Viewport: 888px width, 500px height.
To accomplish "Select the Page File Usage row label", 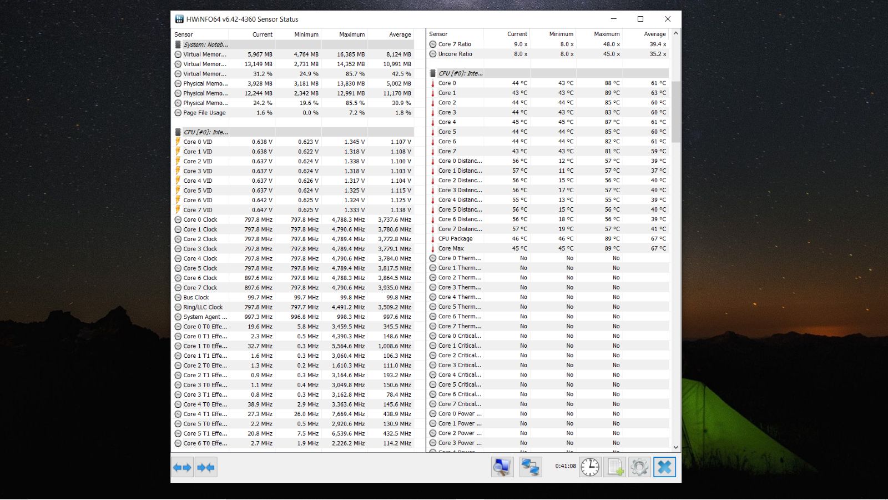I will (204, 113).
